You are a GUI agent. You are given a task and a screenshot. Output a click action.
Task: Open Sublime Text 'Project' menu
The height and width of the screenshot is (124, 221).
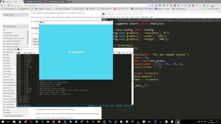point(137,17)
